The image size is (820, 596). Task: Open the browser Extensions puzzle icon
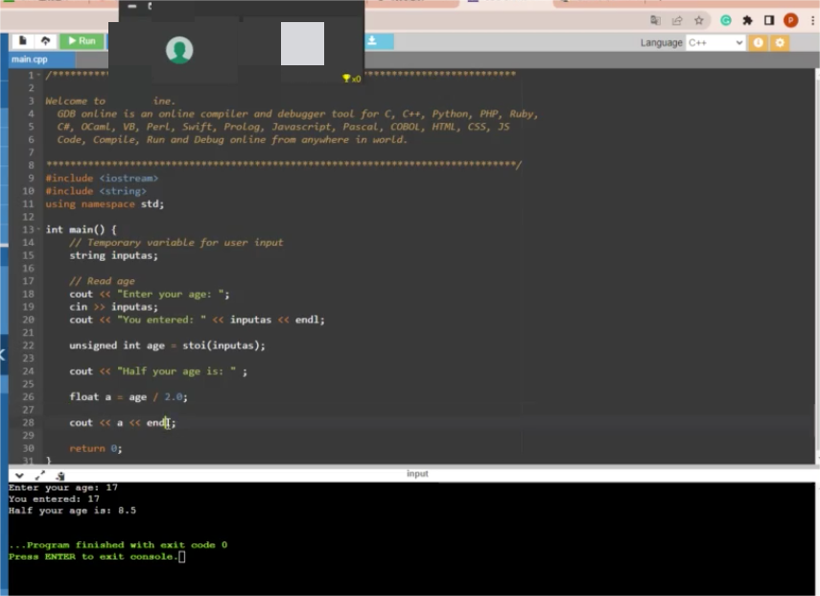coord(747,20)
